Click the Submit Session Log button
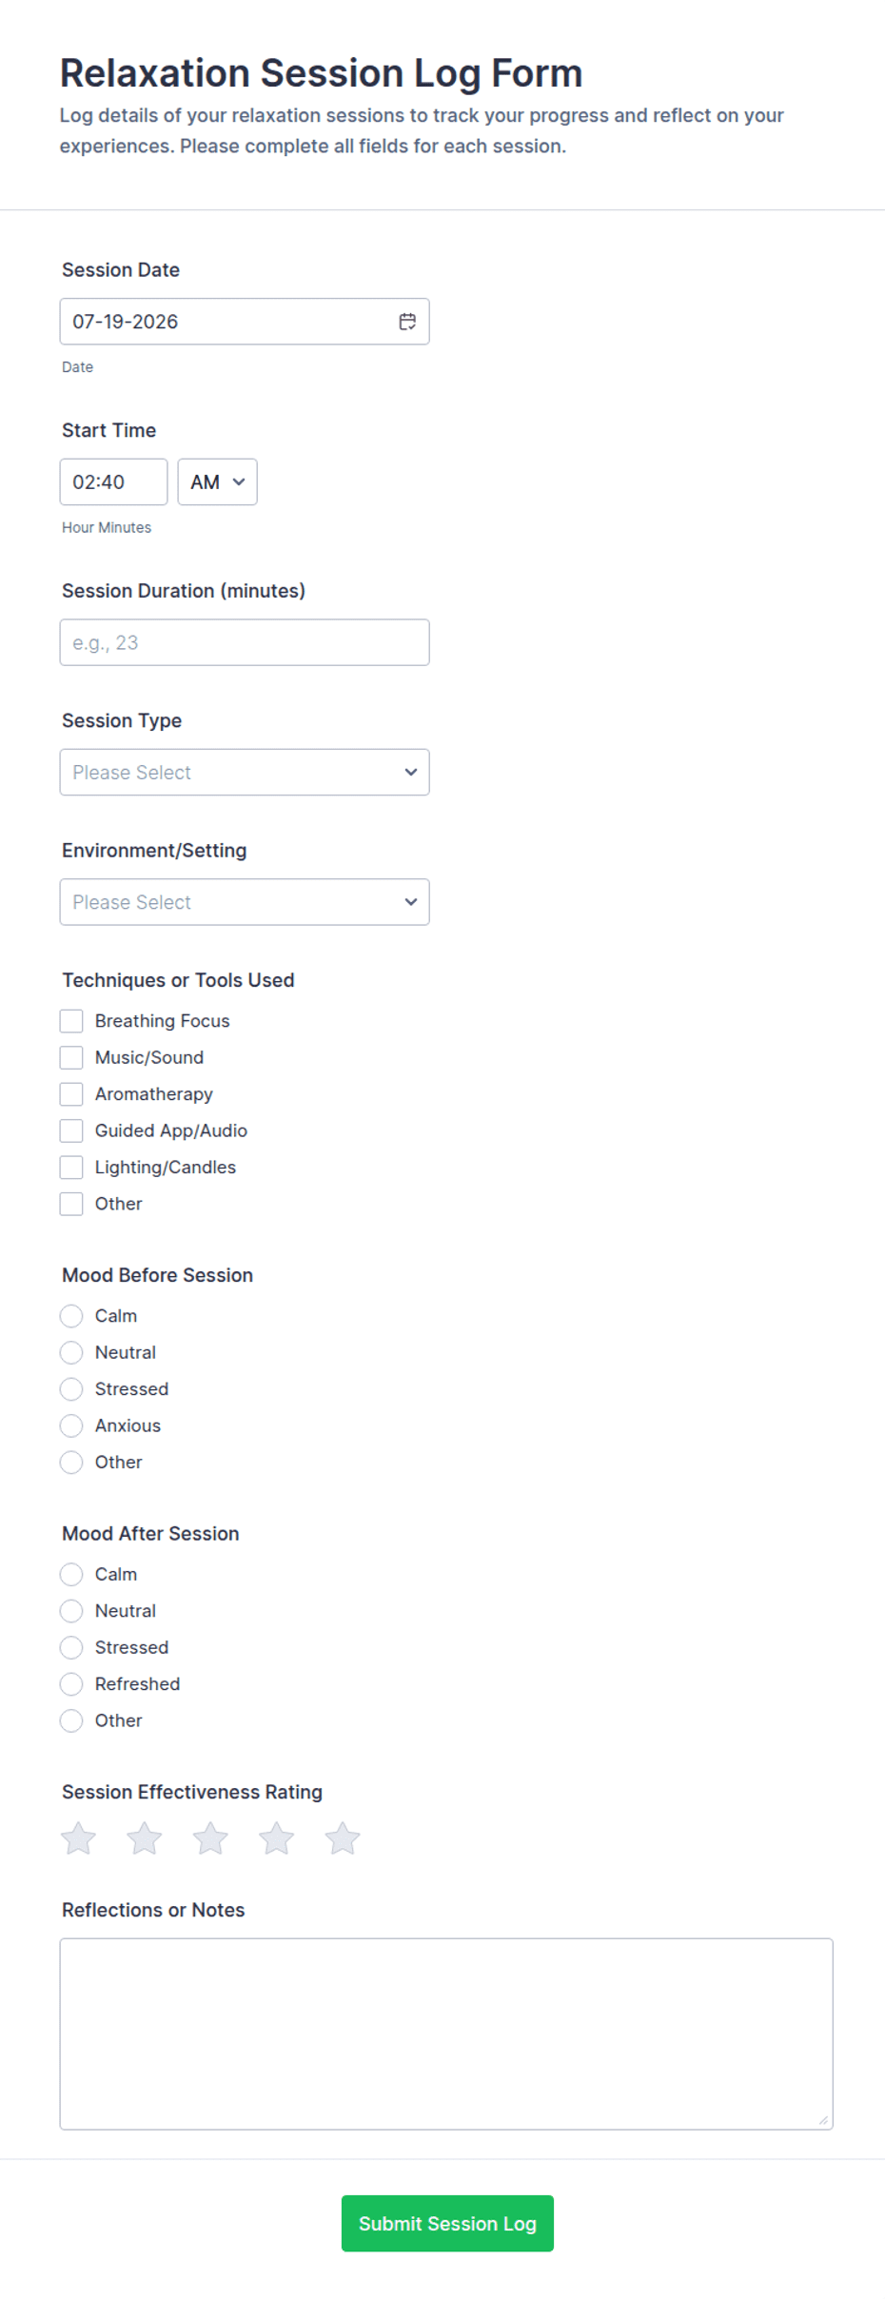885x2299 pixels. pos(447,2224)
